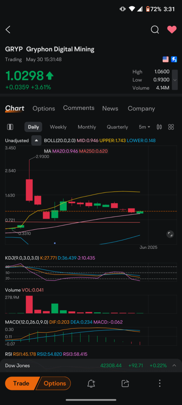
Task: Tap the Options button beside Trade
Action: [x=54, y=383]
